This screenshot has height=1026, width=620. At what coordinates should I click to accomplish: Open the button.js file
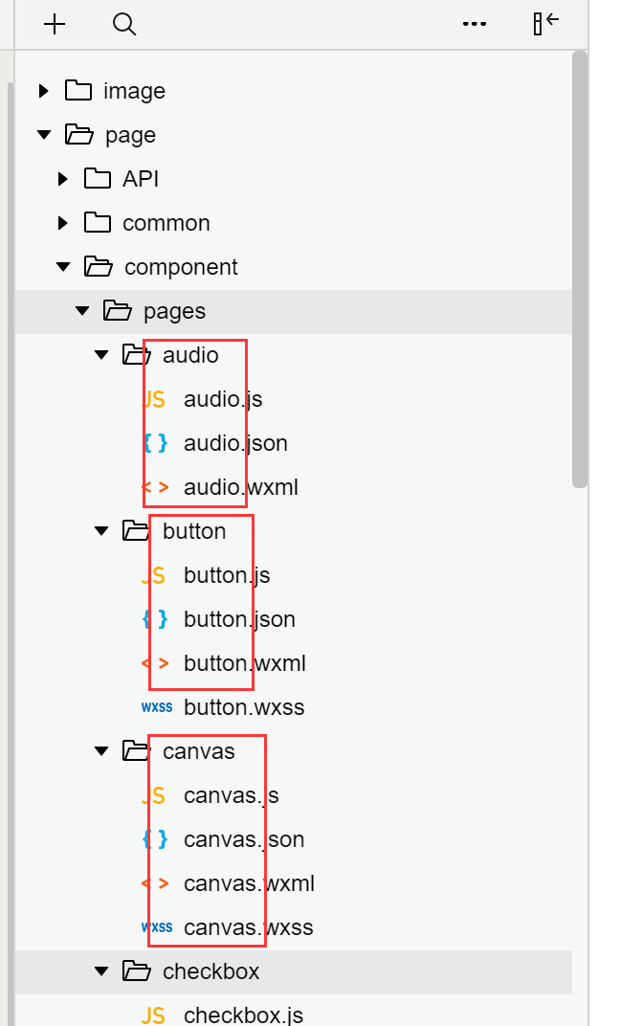tap(227, 575)
